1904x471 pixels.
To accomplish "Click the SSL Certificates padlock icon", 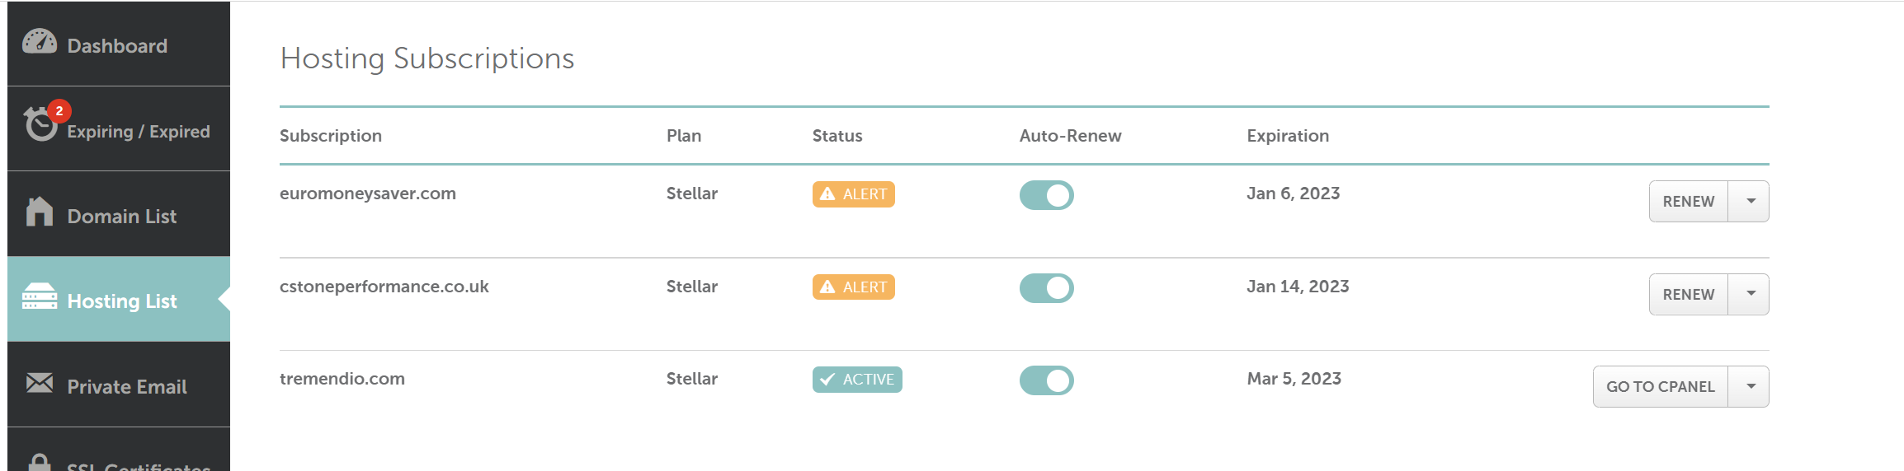I will [x=40, y=462].
